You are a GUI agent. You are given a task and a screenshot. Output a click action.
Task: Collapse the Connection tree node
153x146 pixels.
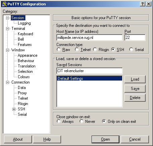7,83
